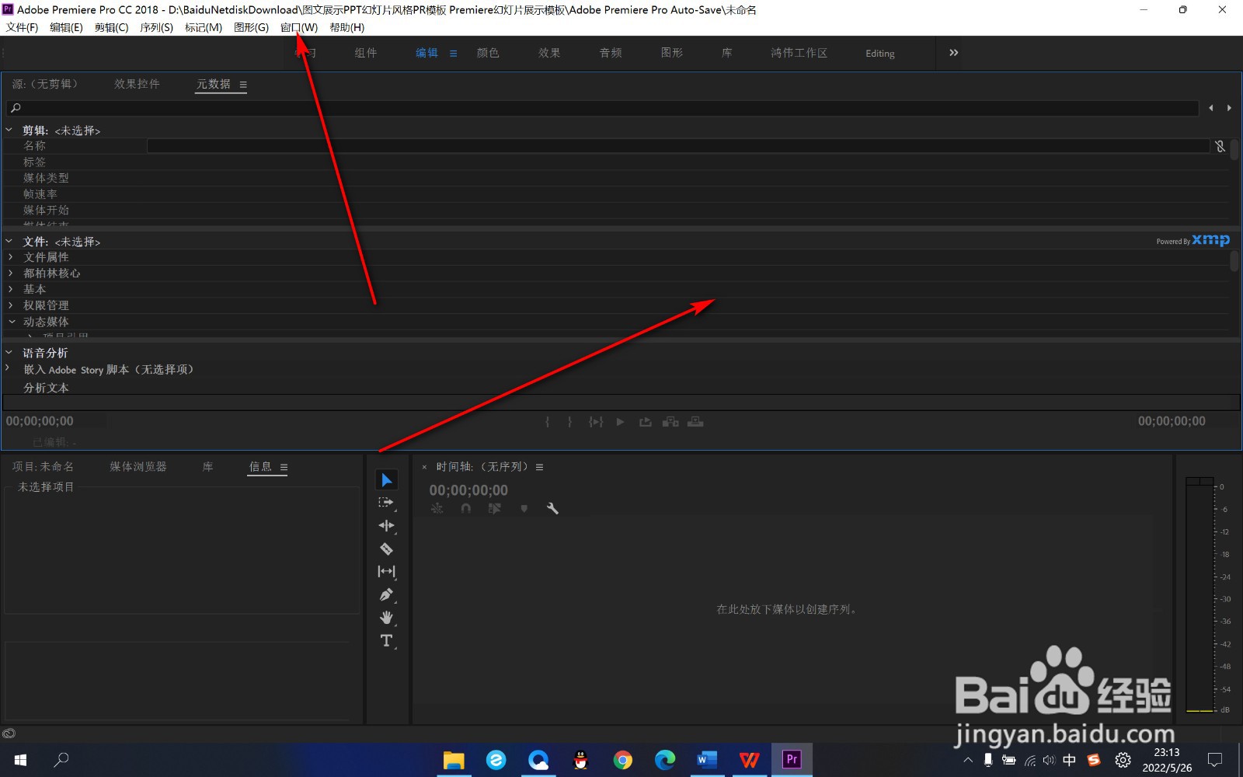1243x777 pixels.
Task: Select the Pen tool
Action: pos(386,594)
